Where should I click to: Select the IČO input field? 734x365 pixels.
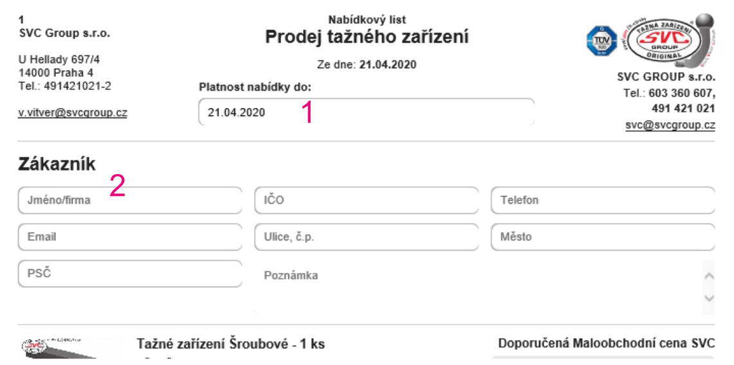(367, 200)
